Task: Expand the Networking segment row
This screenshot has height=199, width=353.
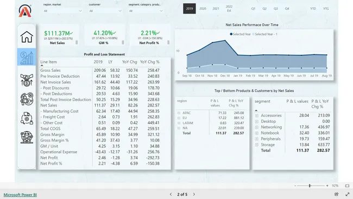Action: 257,127
